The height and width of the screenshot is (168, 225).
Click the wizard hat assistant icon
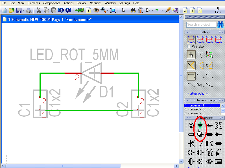[175, 10]
